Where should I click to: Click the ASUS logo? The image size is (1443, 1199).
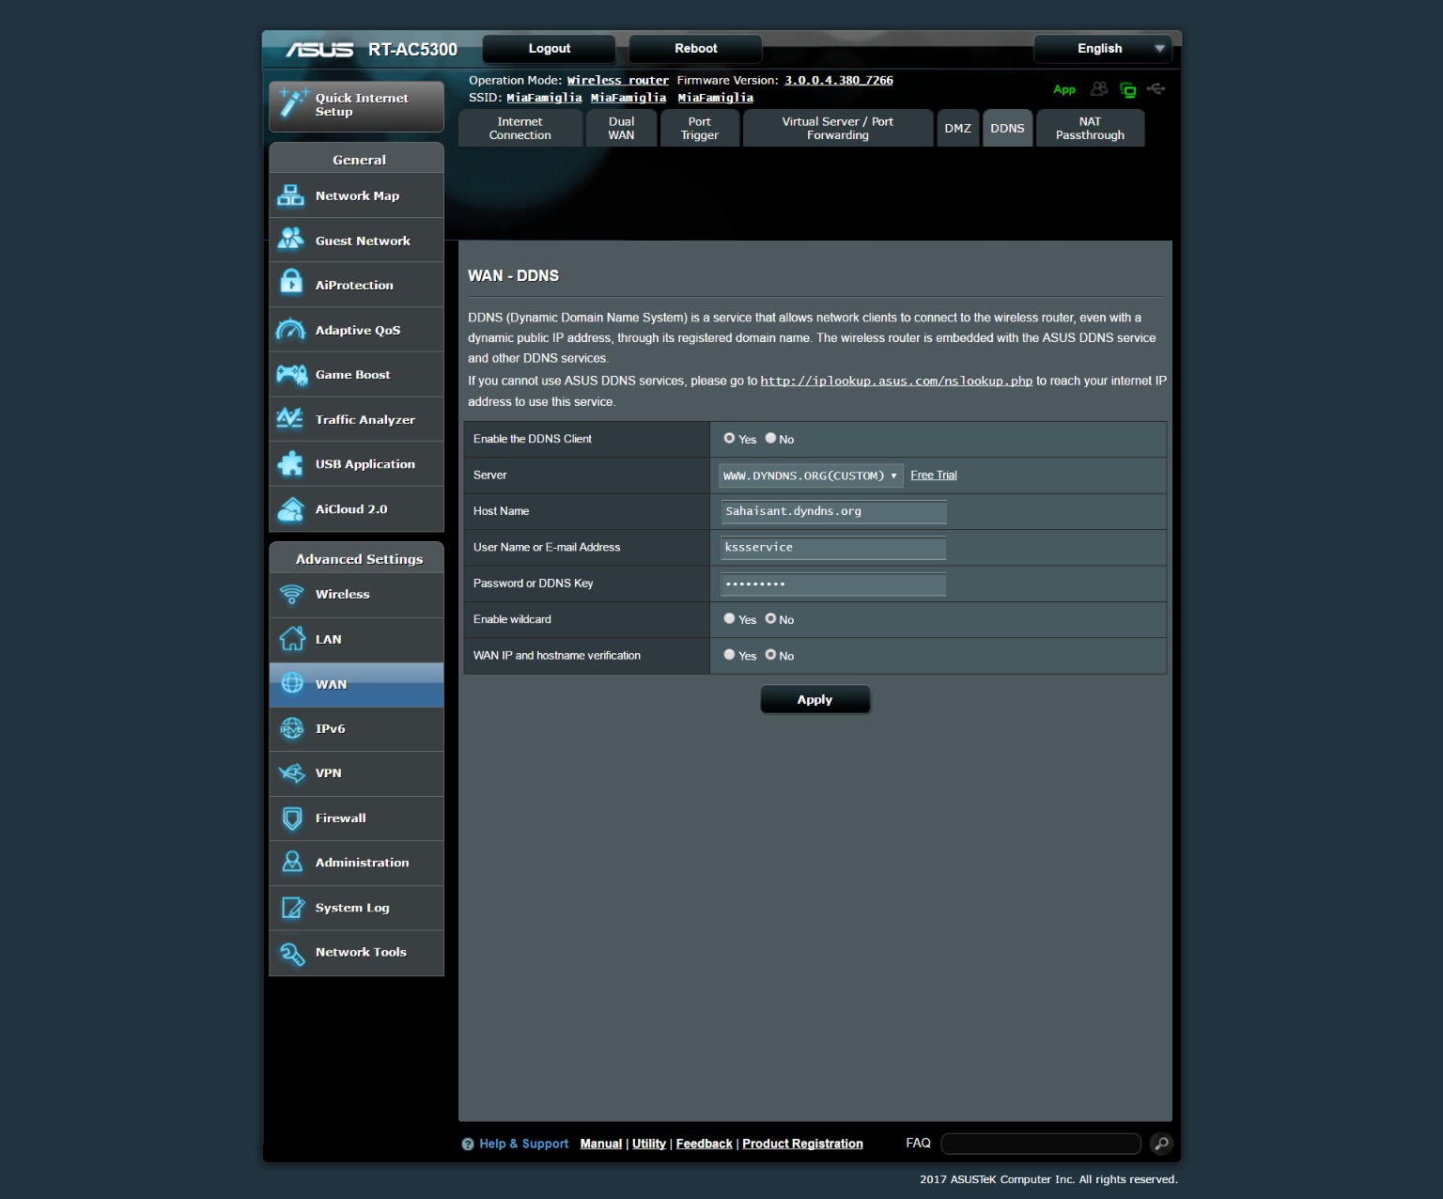click(x=319, y=49)
